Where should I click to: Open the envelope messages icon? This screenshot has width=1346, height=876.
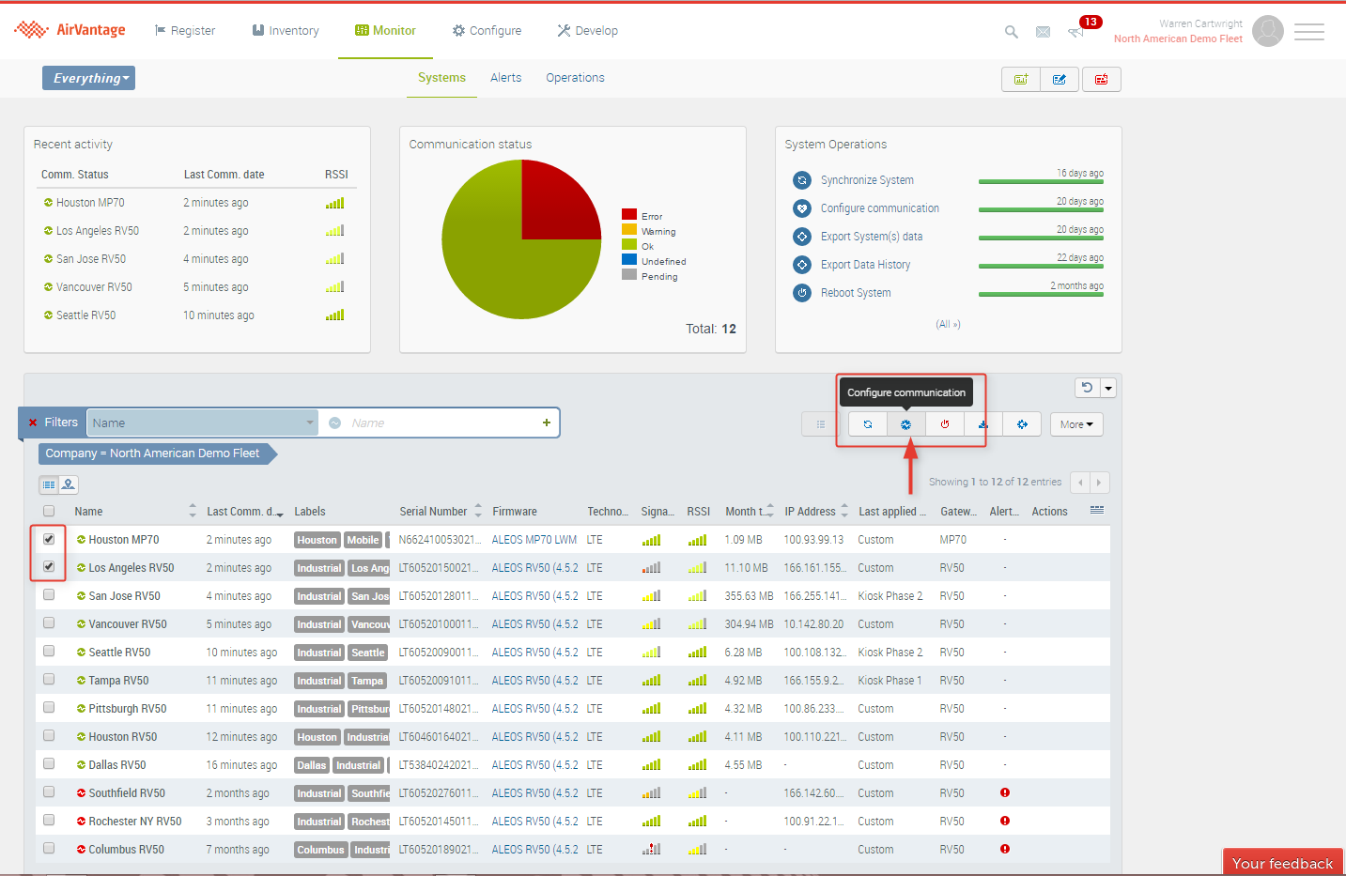coord(1043,32)
